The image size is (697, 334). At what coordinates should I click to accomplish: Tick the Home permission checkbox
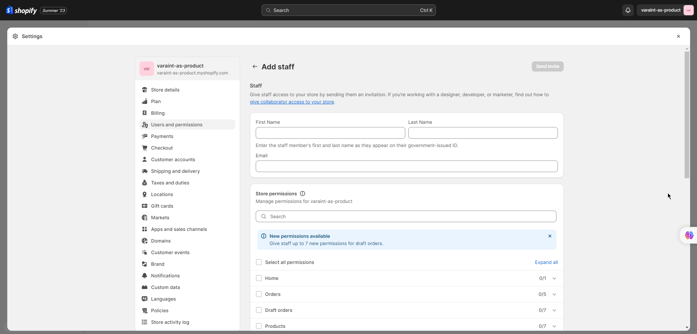click(259, 278)
